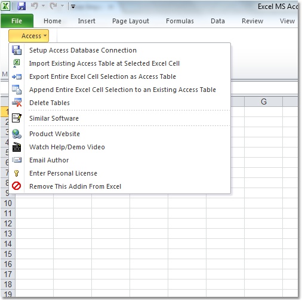Open the Page Layout tab
Viewport: 302px width, 301px height.
pyautogui.click(x=131, y=21)
